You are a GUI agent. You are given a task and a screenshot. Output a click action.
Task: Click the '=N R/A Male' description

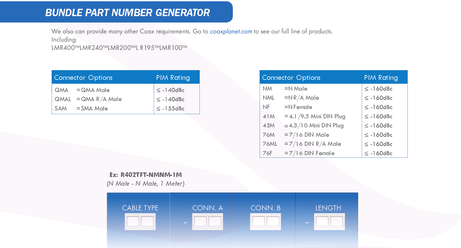tap(302, 98)
